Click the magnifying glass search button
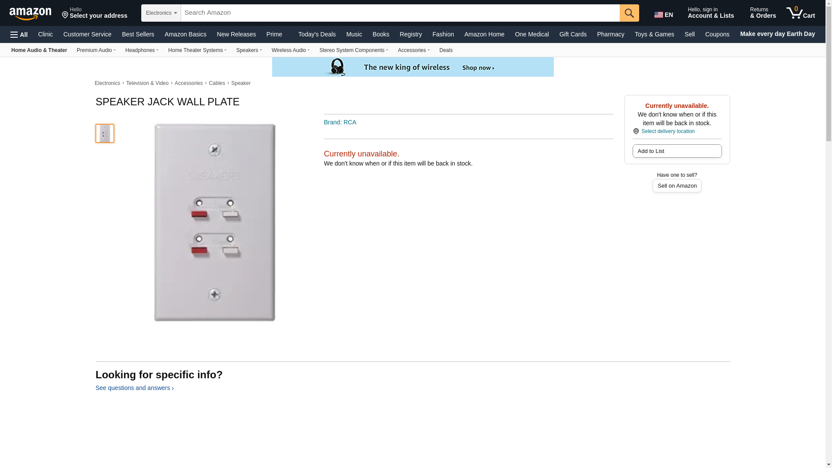The height and width of the screenshot is (468, 832). 629,13
